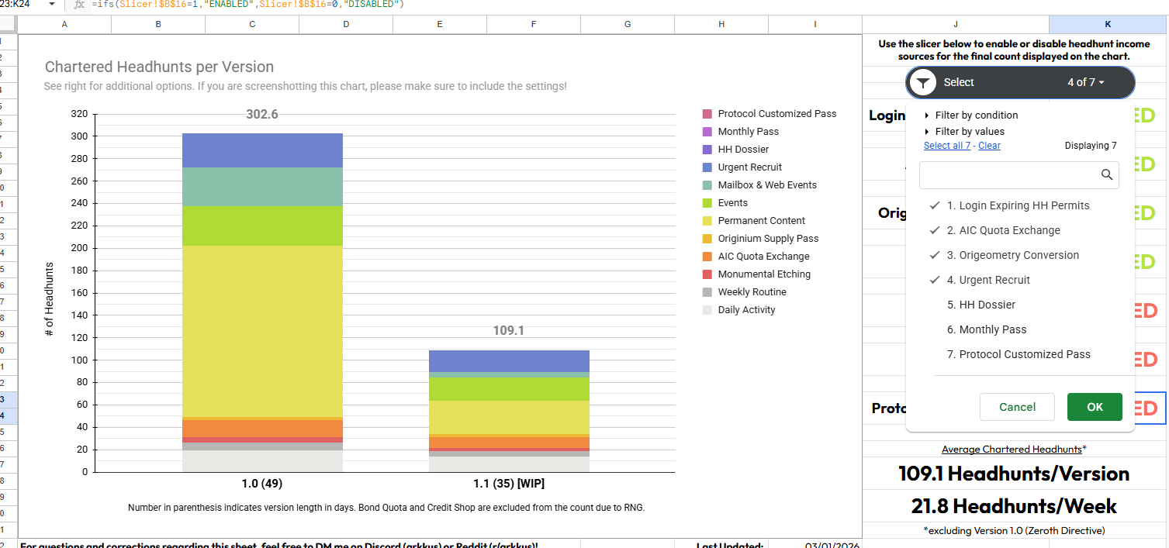Click '# of Headhunts' axis title
1169x548 pixels.
50,299
